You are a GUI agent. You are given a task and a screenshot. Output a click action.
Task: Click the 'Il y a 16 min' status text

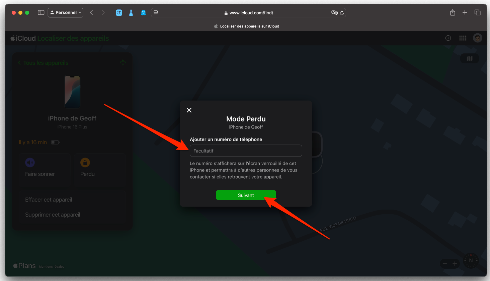33,142
